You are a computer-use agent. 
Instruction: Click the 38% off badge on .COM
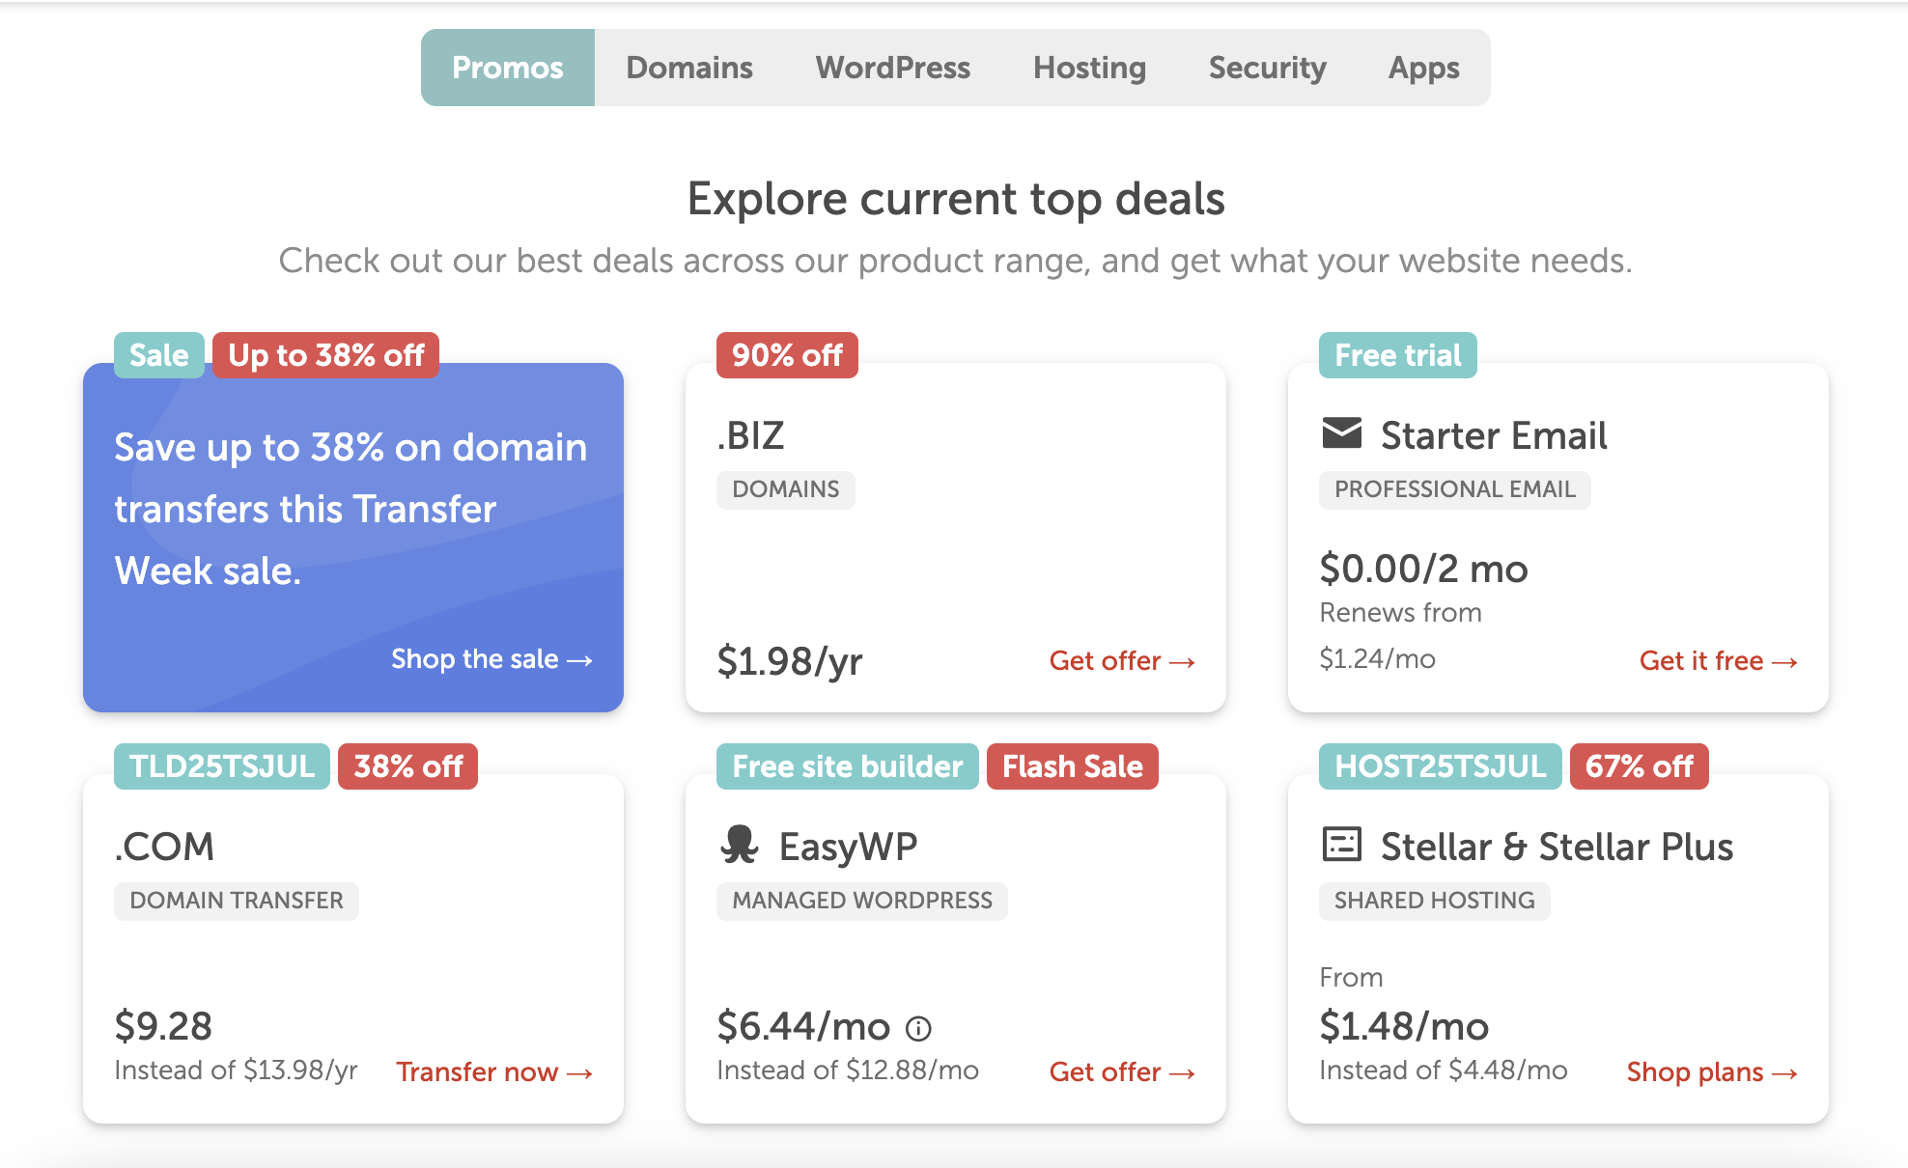[407, 766]
